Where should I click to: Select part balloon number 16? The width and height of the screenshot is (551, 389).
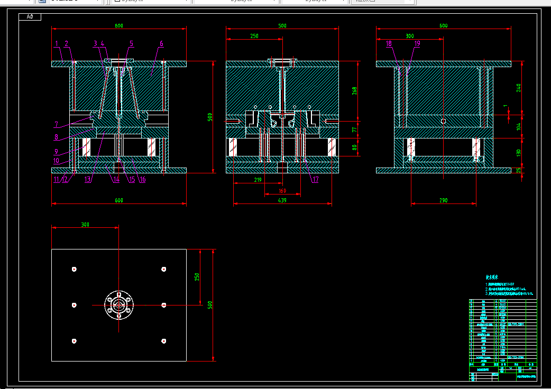coord(142,179)
